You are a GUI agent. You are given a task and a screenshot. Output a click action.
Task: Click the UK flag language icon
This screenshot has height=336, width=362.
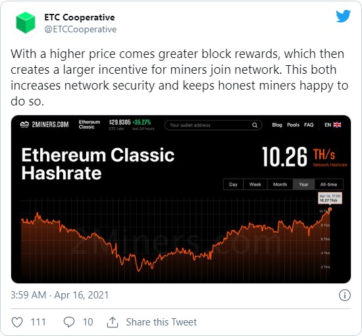337,125
